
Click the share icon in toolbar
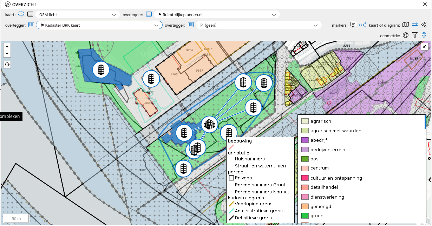pyautogui.click(x=424, y=25)
